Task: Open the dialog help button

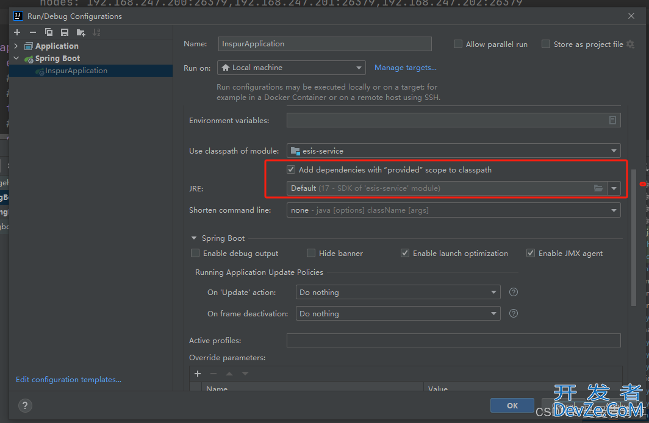Action: click(25, 406)
